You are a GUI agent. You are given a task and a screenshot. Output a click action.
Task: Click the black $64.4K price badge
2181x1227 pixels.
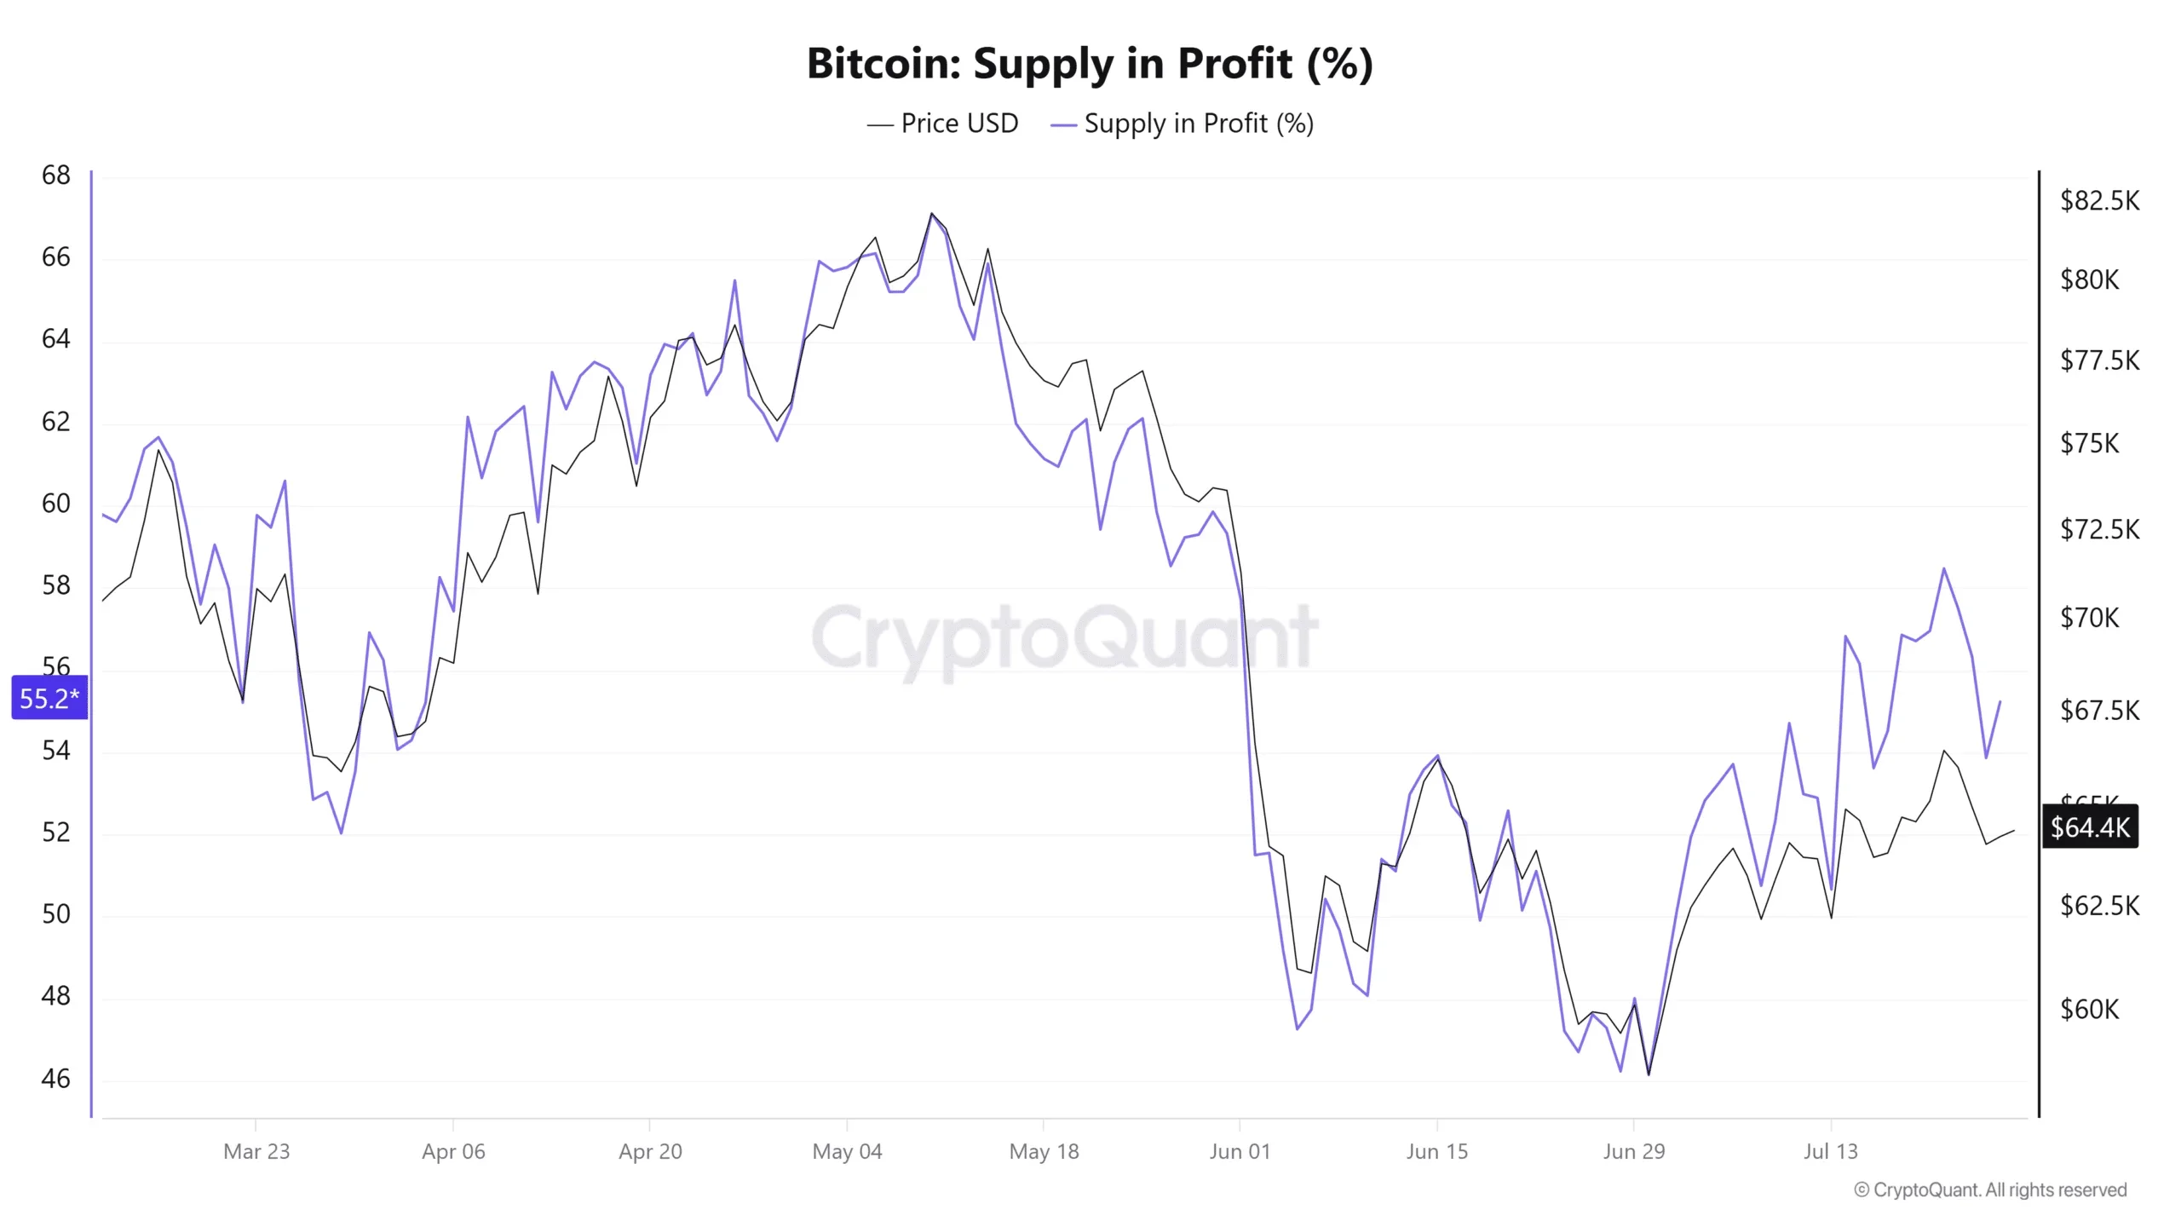[x=2090, y=827]
